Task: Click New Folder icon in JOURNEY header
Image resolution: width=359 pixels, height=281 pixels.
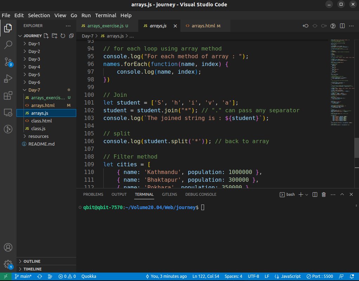Action: (54, 36)
